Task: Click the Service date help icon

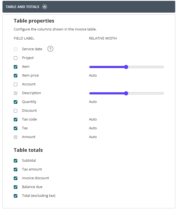Action: [x=50, y=49]
